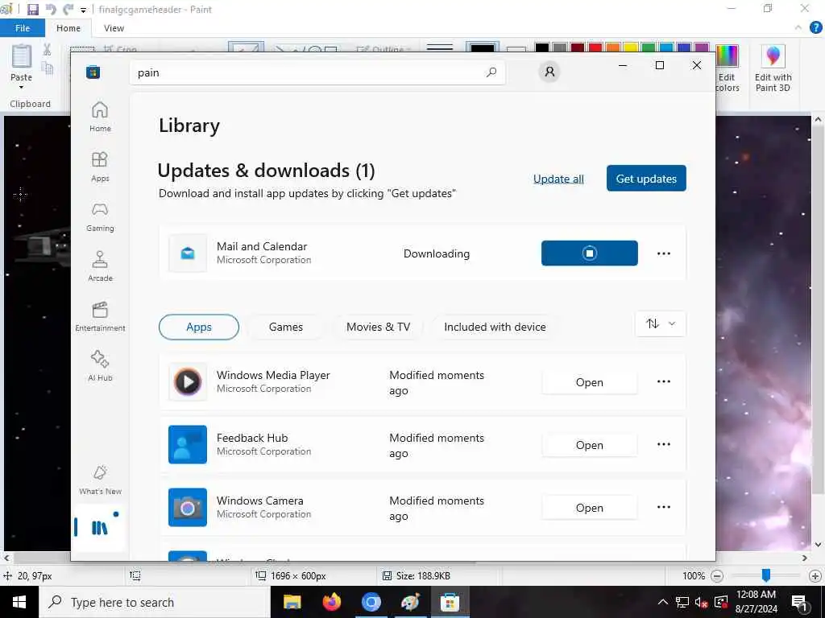This screenshot has width=825, height=618.
Task: Open Paint Help question mark icon
Action: point(815,27)
